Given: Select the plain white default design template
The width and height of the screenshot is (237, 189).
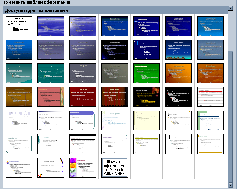Looking at the screenshot, I should point(19,26).
